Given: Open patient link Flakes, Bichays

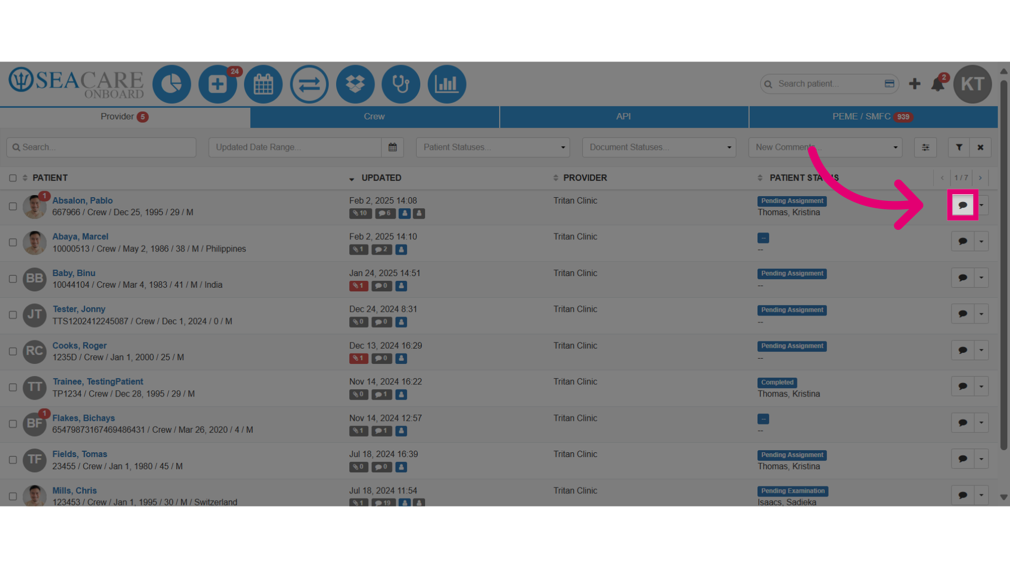Looking at the screenshot, I should 84,418.
